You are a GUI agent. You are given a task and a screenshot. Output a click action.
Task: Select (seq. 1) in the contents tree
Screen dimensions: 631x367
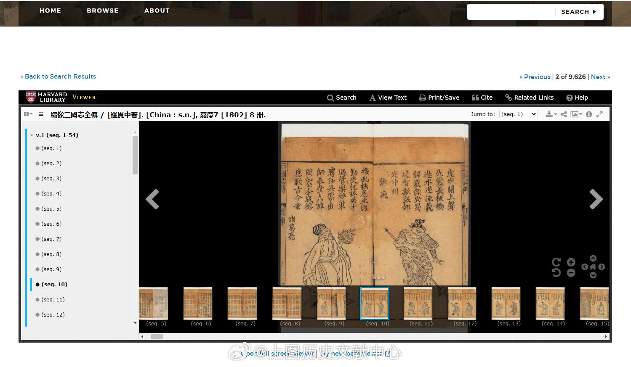(x=51, y=148)
